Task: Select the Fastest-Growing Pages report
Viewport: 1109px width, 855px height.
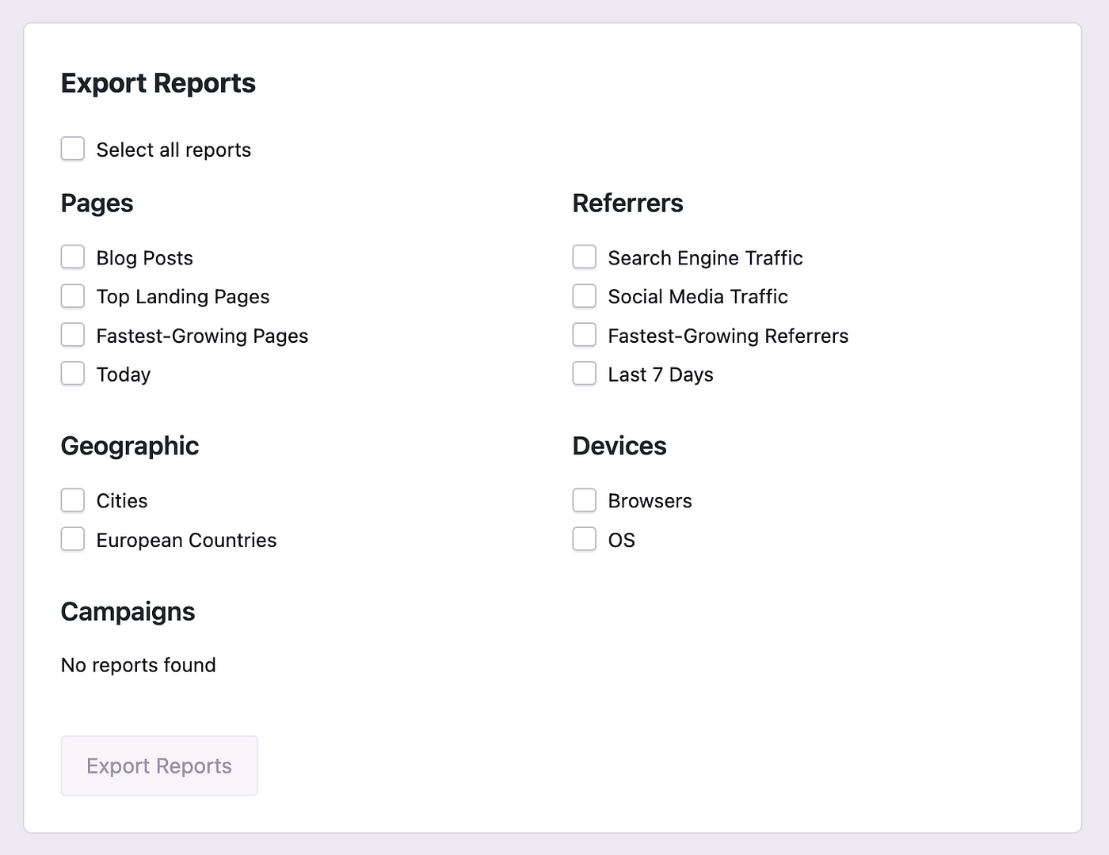Action: click(x=72, y=334)
